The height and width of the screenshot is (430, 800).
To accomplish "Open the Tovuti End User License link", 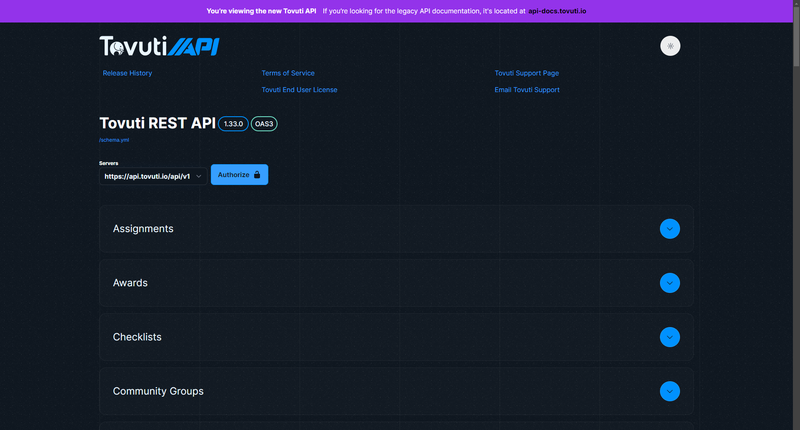I will tap(299, 90).
